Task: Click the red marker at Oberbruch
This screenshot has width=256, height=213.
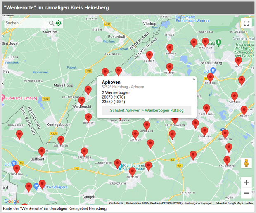Action: coord(206,109)
